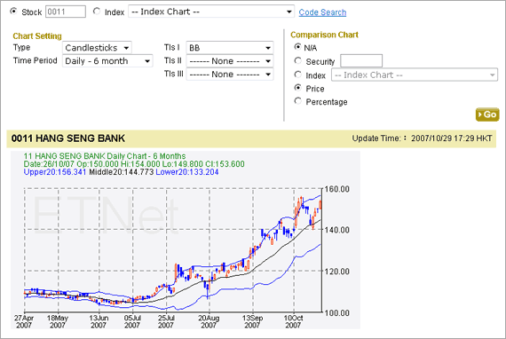
Task: Click the 10Oct 2007 date axis label
Action: coord(293,321)
